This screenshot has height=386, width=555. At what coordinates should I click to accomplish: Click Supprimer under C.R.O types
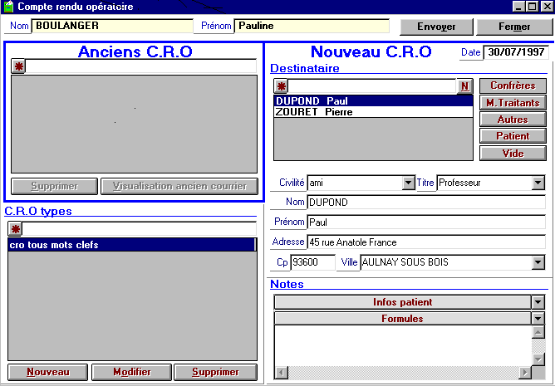coord(215,372)
